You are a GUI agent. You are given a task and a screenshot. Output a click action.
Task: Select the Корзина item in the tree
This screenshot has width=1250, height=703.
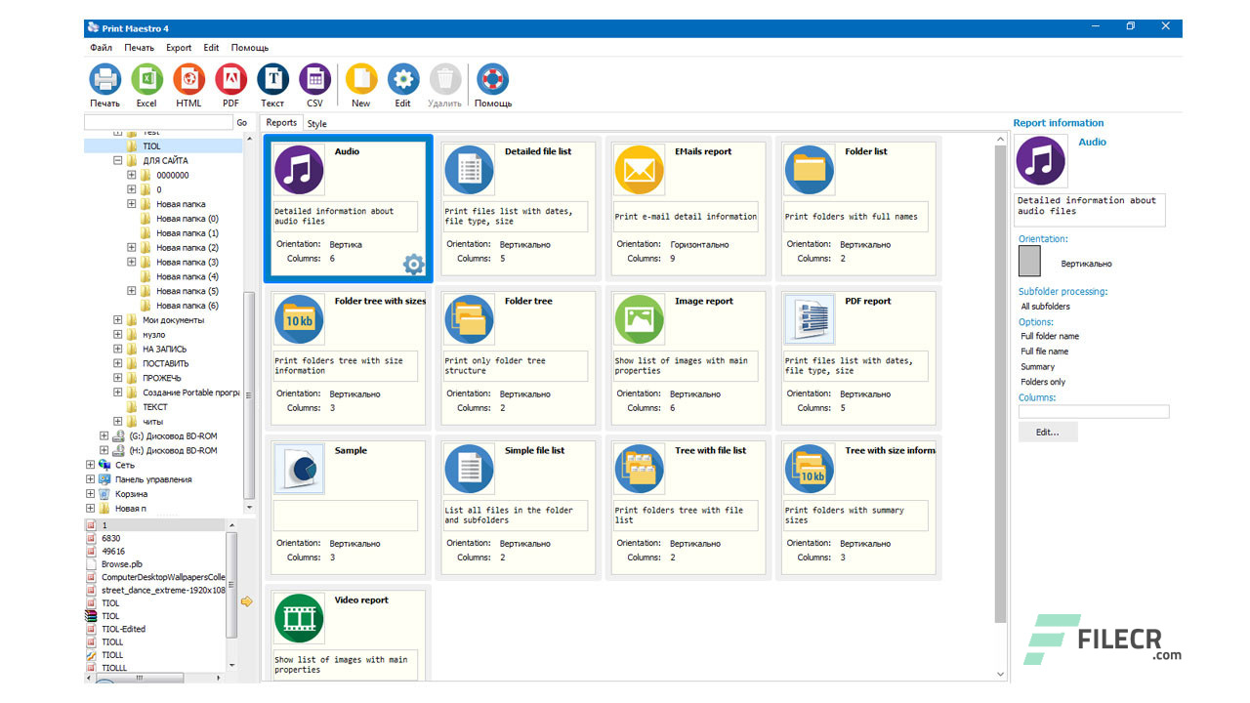click(132, 494)
